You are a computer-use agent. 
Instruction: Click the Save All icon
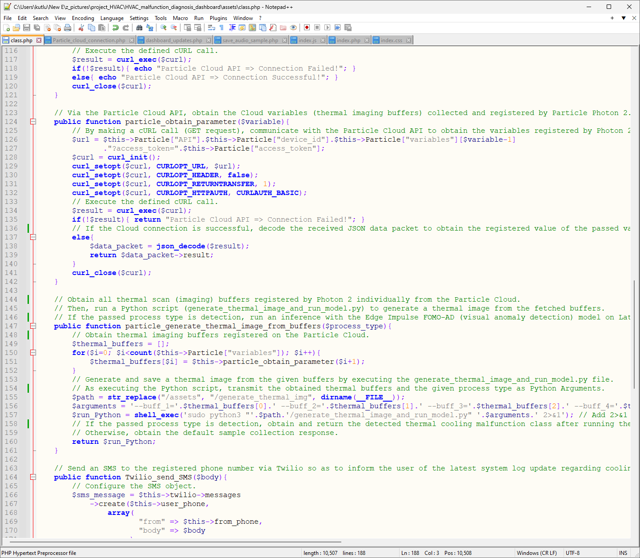point(37,28)
